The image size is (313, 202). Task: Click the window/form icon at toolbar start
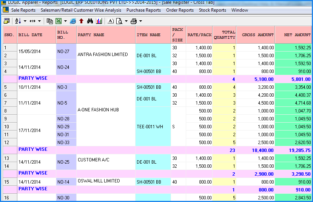6,21
